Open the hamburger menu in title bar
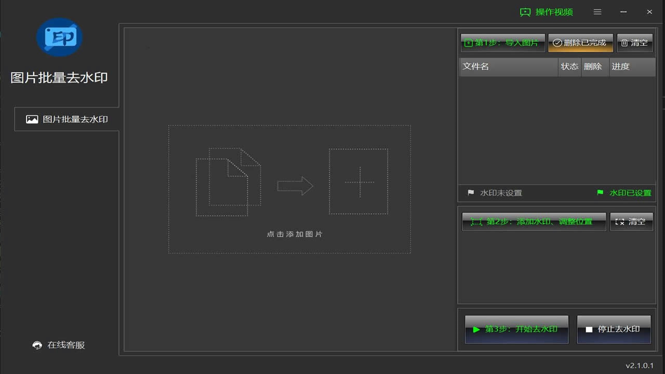 (597, 12)
